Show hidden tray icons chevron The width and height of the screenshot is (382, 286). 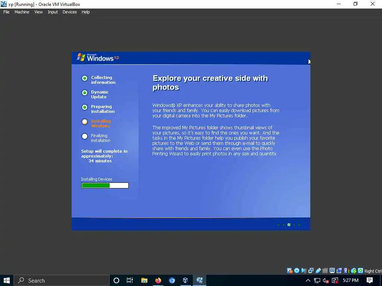click(308, 280)
